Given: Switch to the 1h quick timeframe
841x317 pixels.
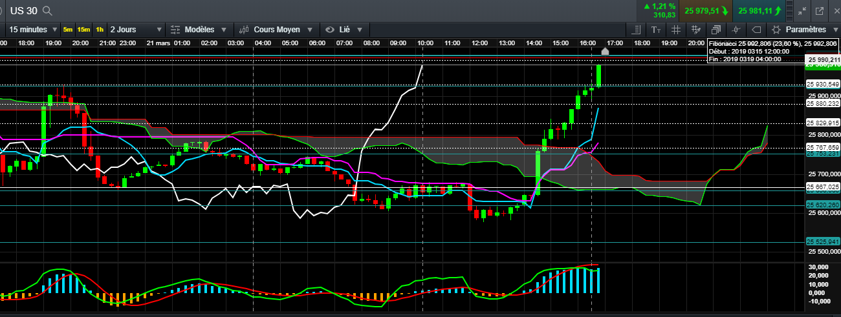Looking at the screenshot, I should (x=99, y=30).
